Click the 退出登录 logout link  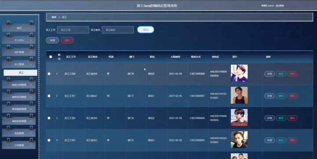point(280,6)
